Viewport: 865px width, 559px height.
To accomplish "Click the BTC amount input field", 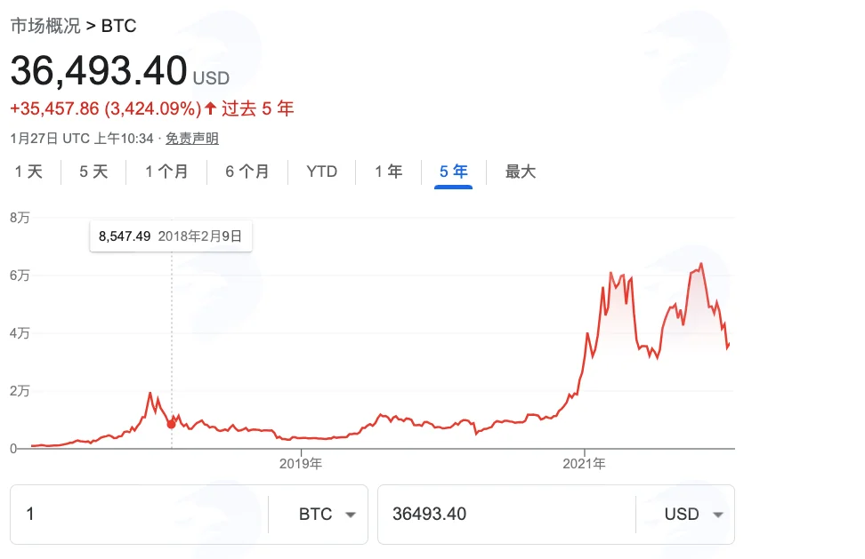I will coord(140,515).
